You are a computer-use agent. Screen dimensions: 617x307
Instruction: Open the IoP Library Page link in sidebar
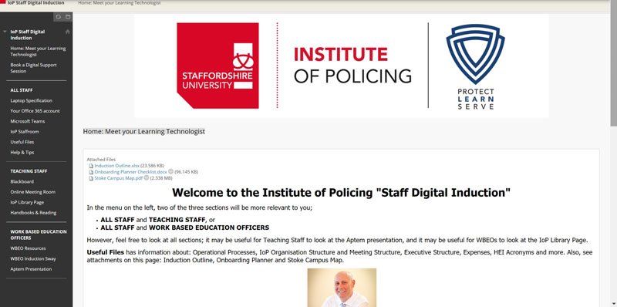(27, 202)
